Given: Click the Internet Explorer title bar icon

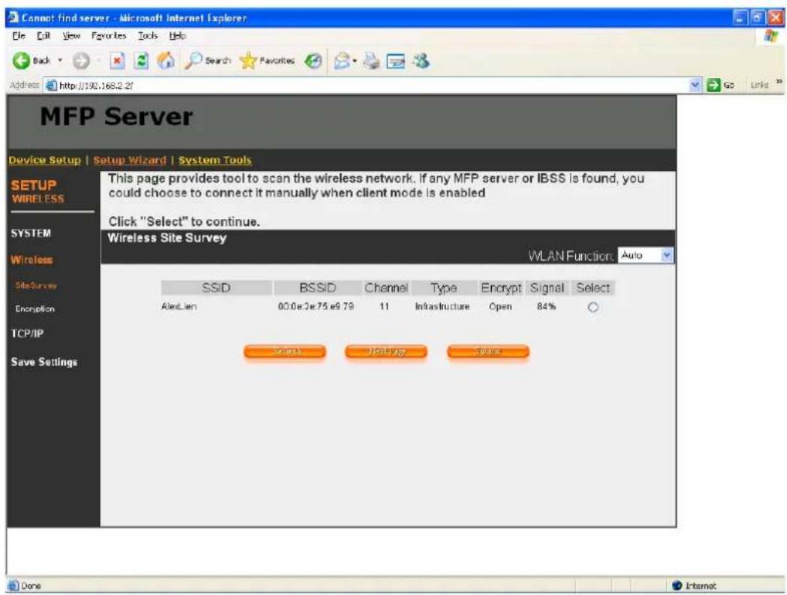Looking at the screenshot, I should [x=14, y=17].
